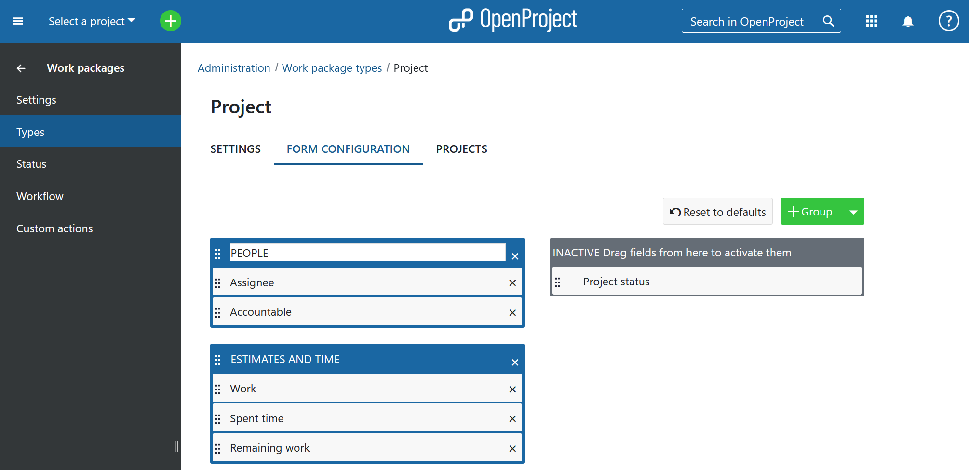Click the PEOPLE group name input field
Image resolution: width=969 pixels, height=470 pixels.
coord(367,253)
